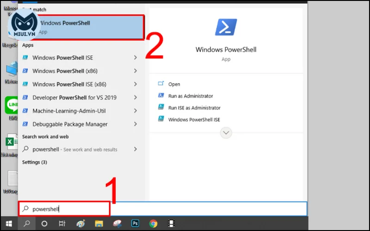Click the Windows PowerShell ISE action icon
This screenshot has width=370, height=231.
(161, 119)
